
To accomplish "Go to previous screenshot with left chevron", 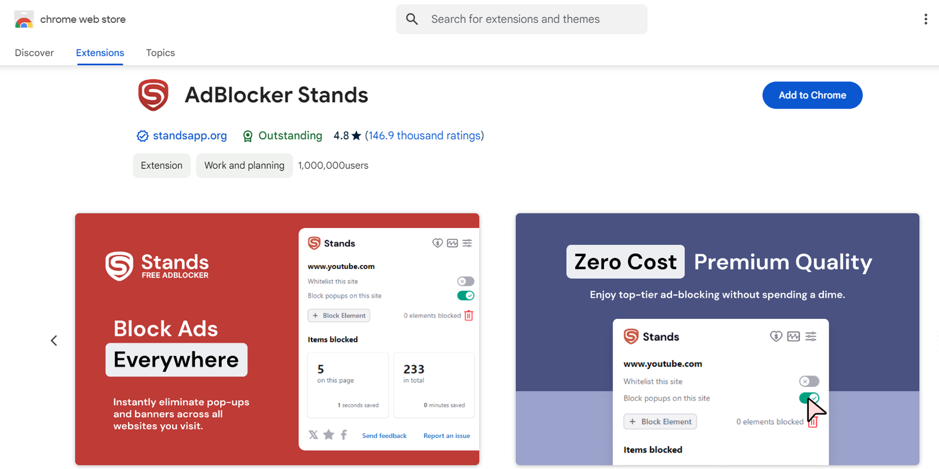I will 54,341.
